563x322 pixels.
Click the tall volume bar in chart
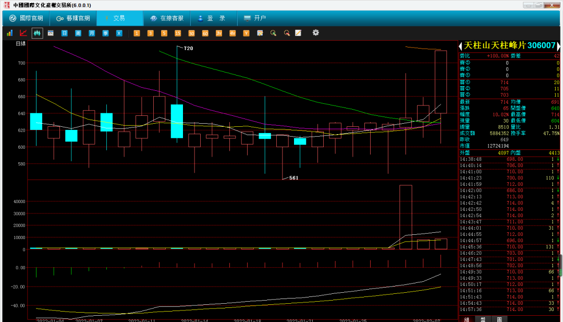tap(406, 217)
